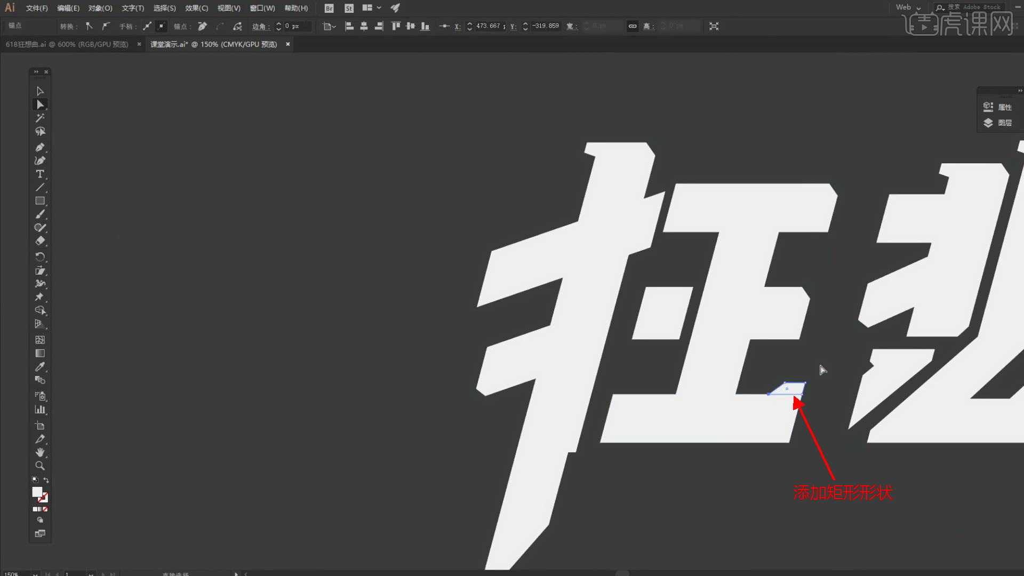Screen dimensions: 1024x576
Task: Open the zoom level dropdown at bottom
Action: (35, 574)
